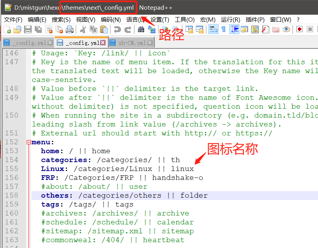Click line number 152 in the margin
Screen dimensions: 318x248
point(12,142)
